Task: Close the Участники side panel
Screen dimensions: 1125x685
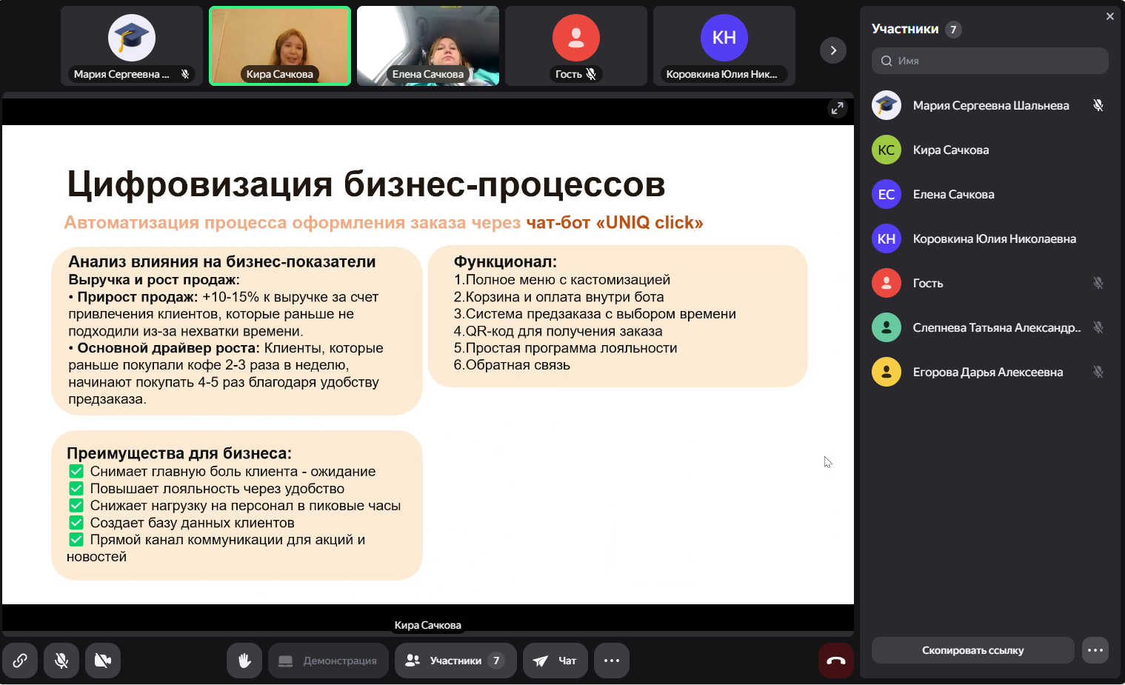Action: tap(1109, 16)
